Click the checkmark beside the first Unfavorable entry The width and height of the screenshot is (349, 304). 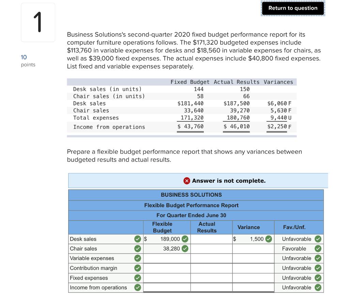tap(318, 239)
